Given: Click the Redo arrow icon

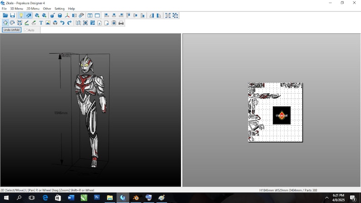Looking at the screenshot, I should tap(69, 23).
